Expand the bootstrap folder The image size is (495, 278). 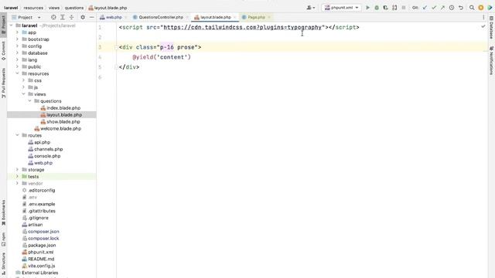click(17, 39)
